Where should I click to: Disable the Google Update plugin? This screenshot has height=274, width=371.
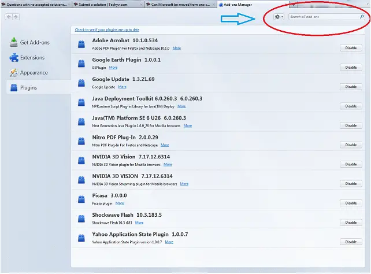[x=351, y=87]
